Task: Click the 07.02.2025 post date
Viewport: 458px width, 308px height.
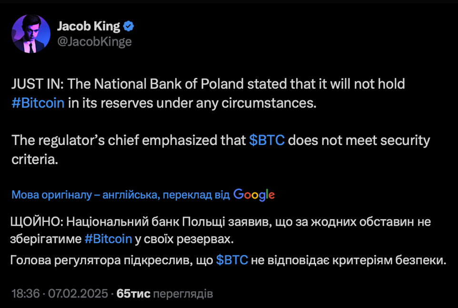Action: coord(78,293)
